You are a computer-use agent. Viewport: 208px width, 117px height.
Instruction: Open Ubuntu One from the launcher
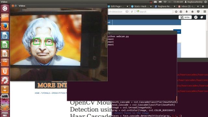coord(5,71)
